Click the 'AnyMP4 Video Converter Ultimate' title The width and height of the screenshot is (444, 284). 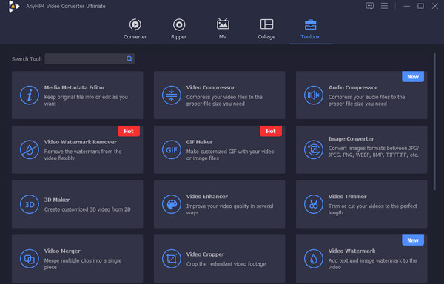point(66,6)
